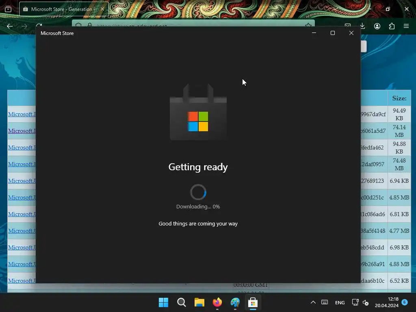Click the Downloading... 0% progress text

[x=198, y=207]
